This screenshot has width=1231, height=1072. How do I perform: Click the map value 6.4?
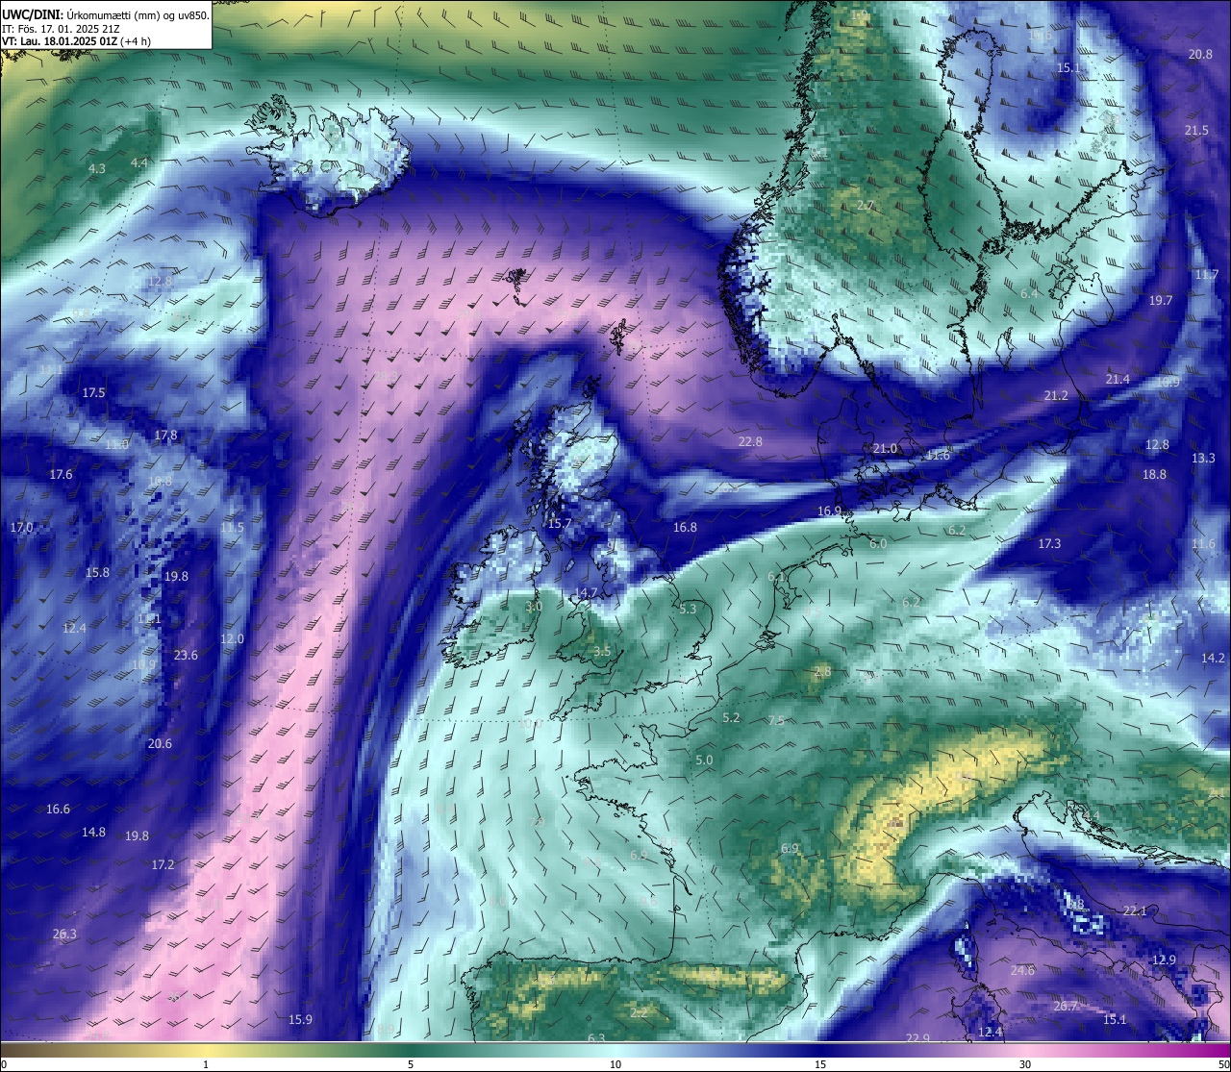point(1029,293)
